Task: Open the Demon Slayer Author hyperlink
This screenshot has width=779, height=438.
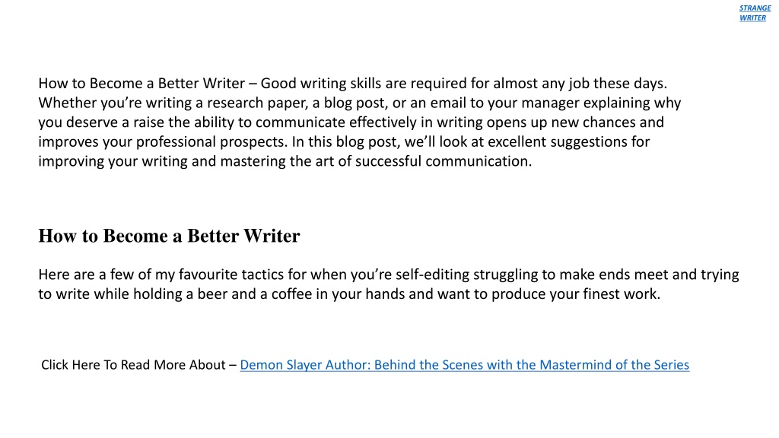Action: [465, 365]
